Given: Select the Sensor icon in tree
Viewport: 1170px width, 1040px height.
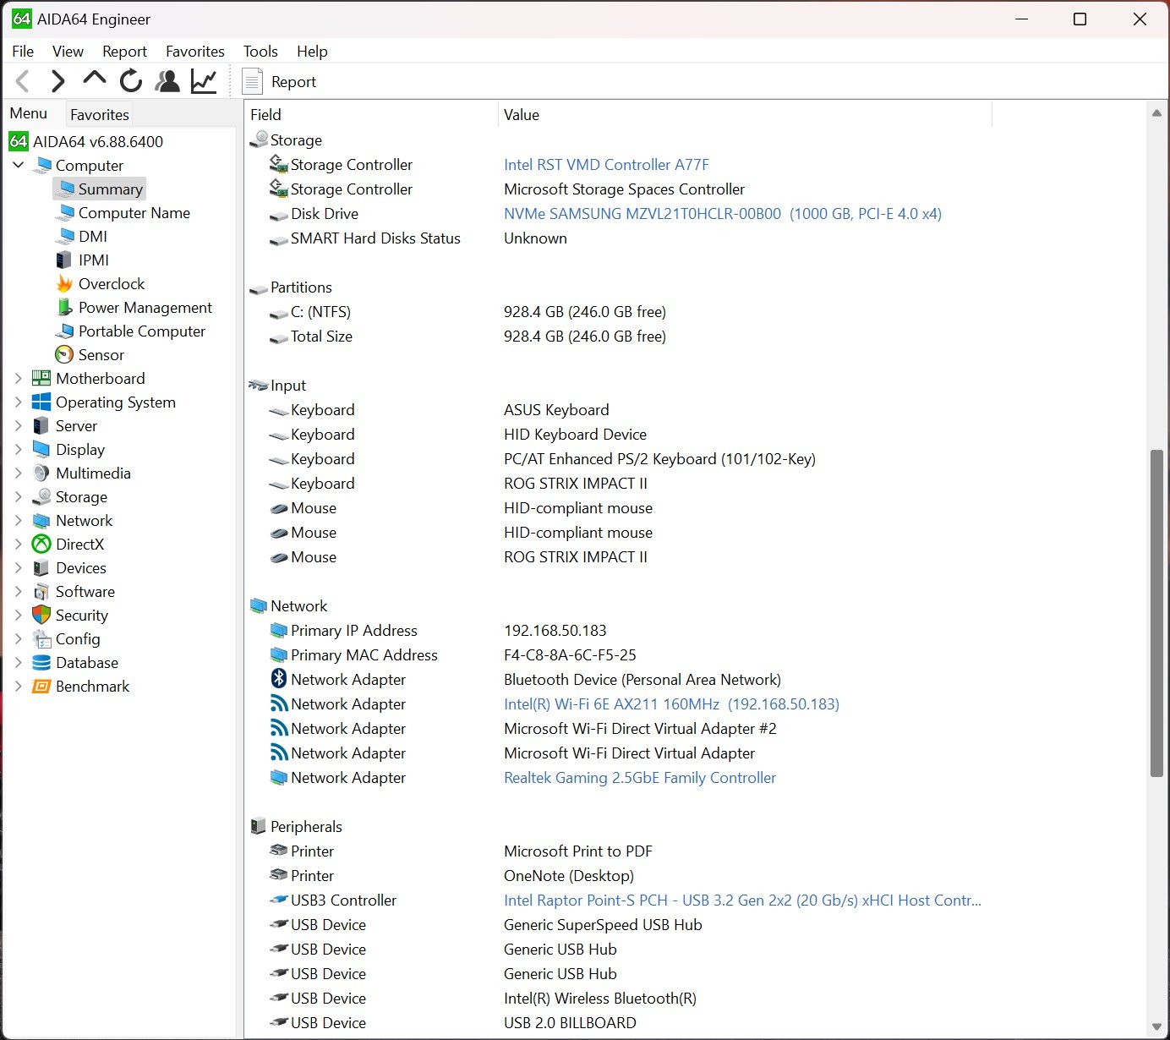Looking at the screenshot, I should (64, 355).
